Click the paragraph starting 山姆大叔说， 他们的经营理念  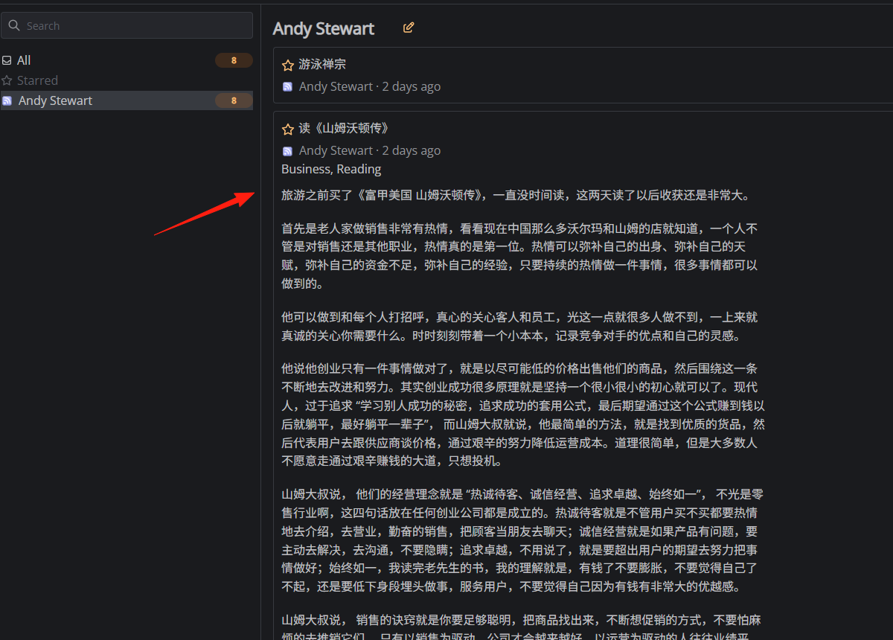click(x=522, y=540)
